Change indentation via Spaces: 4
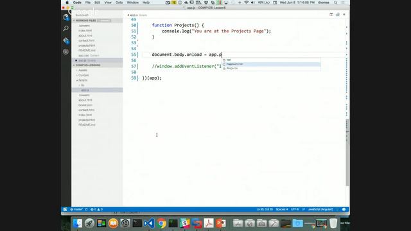 (x=282, y=209)
